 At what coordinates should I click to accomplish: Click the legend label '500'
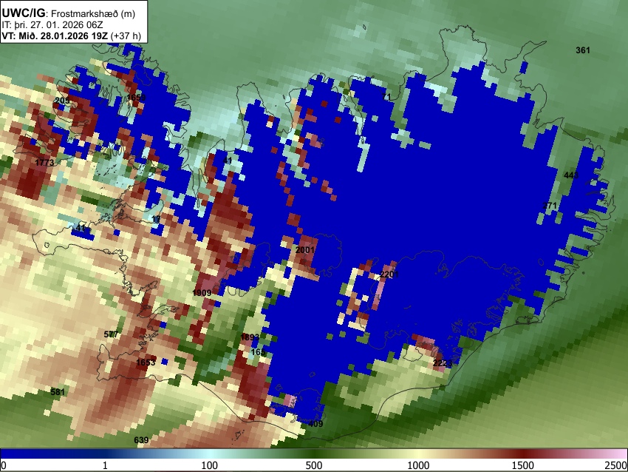(314, 465)
